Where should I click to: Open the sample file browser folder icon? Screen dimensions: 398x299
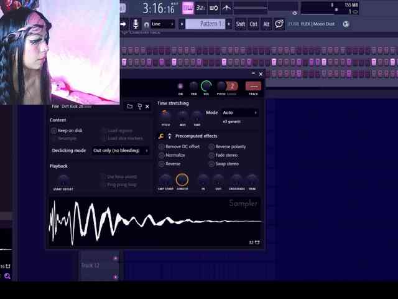[x=129, y=107]
